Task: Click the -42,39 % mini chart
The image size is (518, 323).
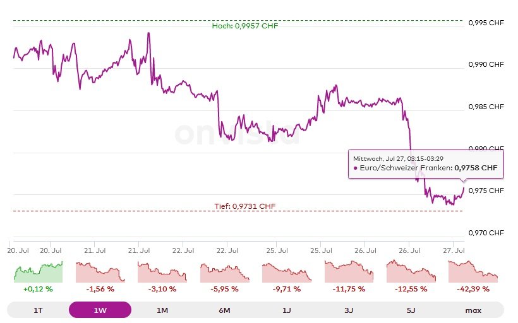Action: coord(473,272)
